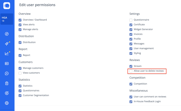Uncheck the Competition checkbox

[131, 84]
